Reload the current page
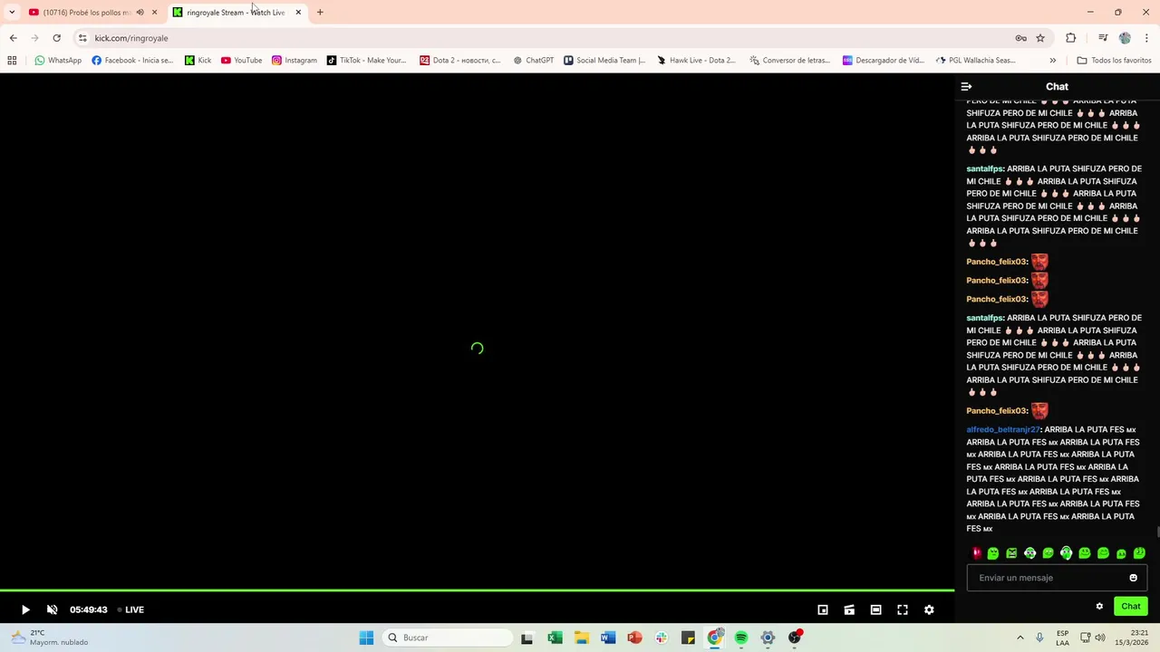Image resolution: width=1160 pixels, height=652 pixels. point(56,38)
